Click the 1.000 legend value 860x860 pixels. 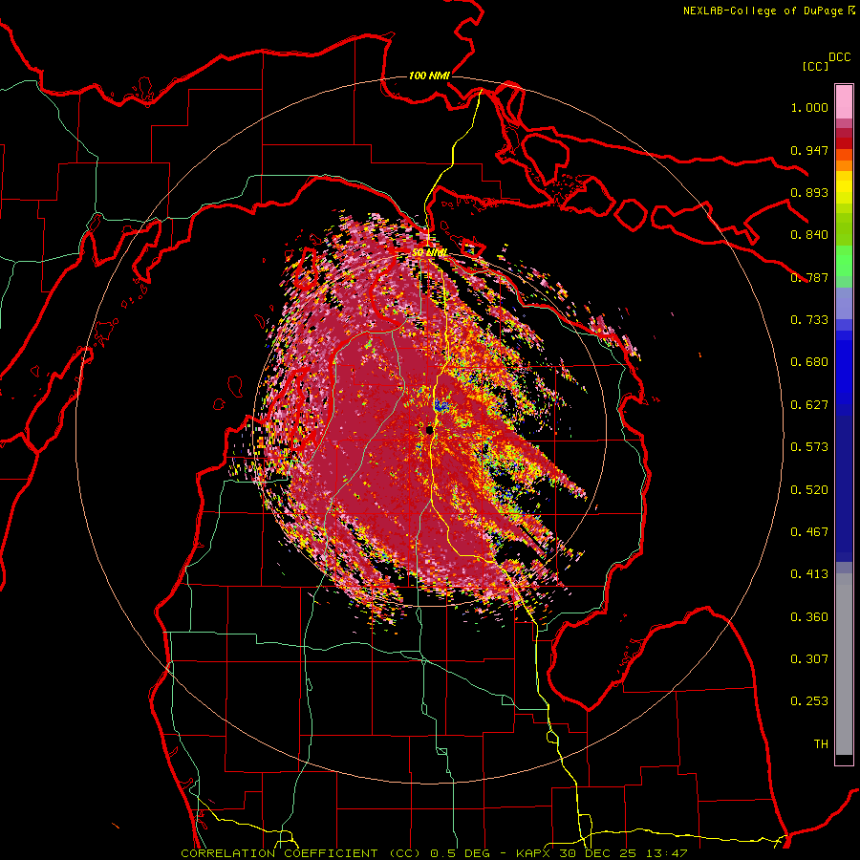[x=809, y=107]
